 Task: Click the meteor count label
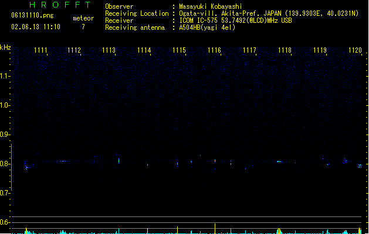coord(83,18)
